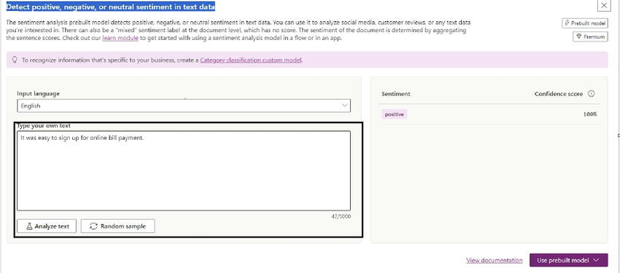Click the diamond icon in Premium tag
This screenshot has height=273, width=620.
pos(579,36)
